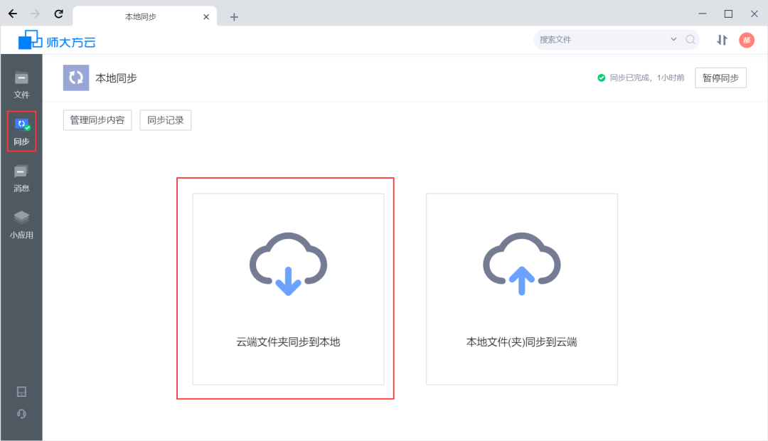The height and width of the screenshot is (441, 768).
Task: Click the circular sync icon beside 本地同步 title
Action: point(75,77)
